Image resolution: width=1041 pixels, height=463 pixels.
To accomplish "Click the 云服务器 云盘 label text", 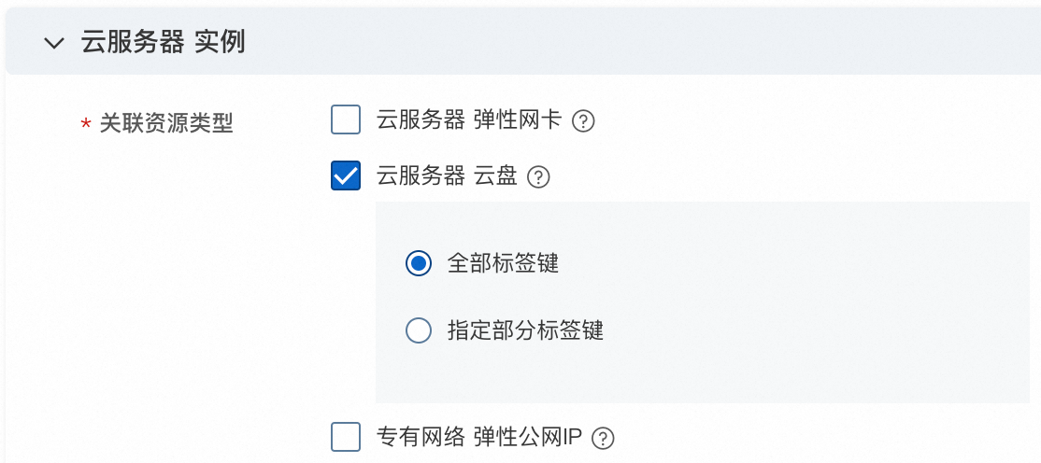I will click(447, 175).
